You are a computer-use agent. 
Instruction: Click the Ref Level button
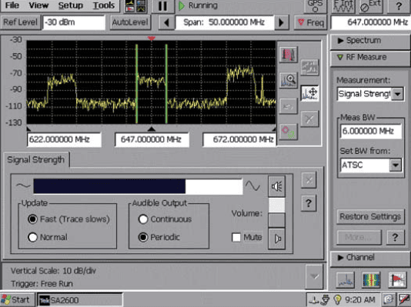click(x=20, y=22)
